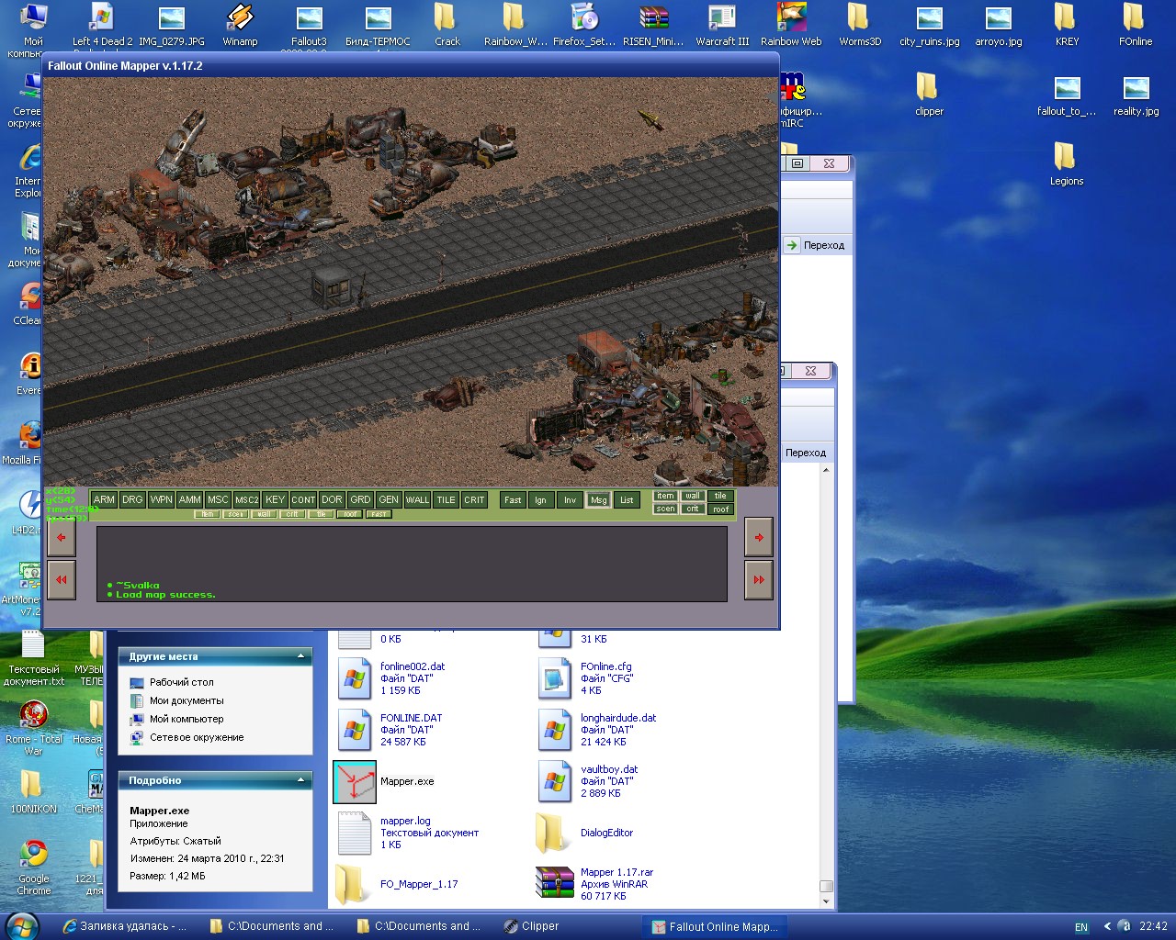Open the Left 4 Dead 2 desktop icon
The height and width of the screenshot is (940, 1176).
tap(102, 25)
